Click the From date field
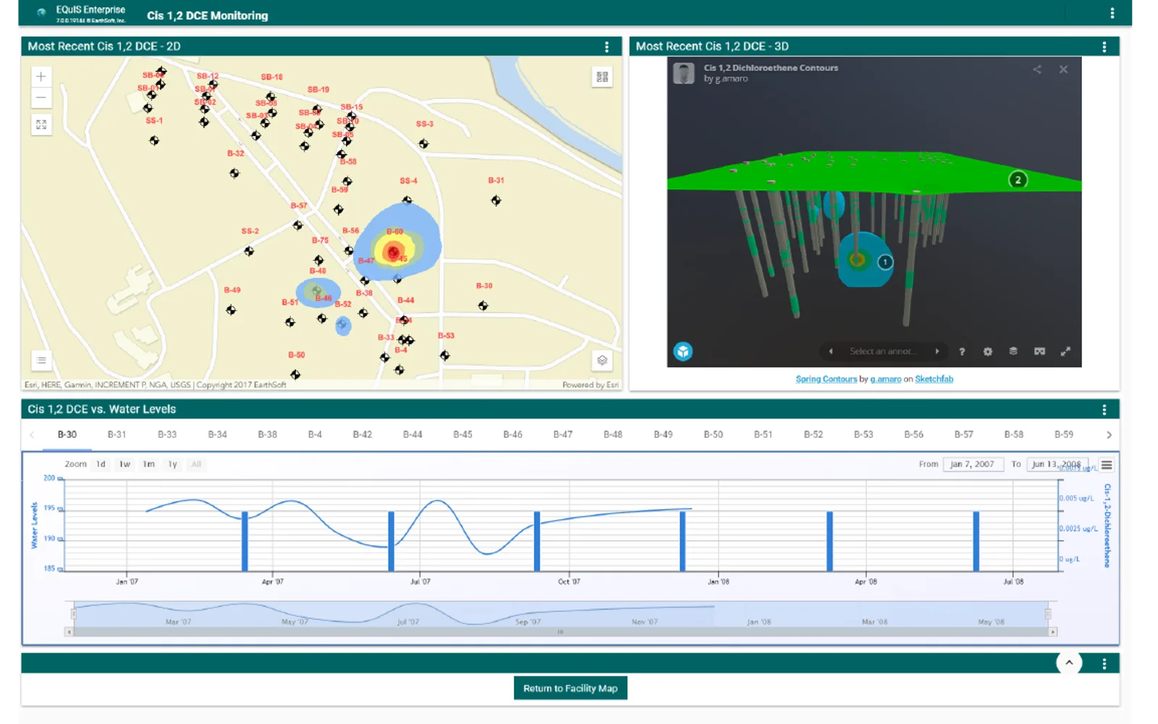Image resolution: width=1158 pixels, height=724 pixels. (973, 464)
